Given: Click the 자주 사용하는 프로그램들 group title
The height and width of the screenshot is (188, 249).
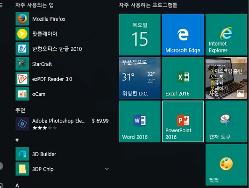Looking at the screenshot, I should tap(148, 5).
